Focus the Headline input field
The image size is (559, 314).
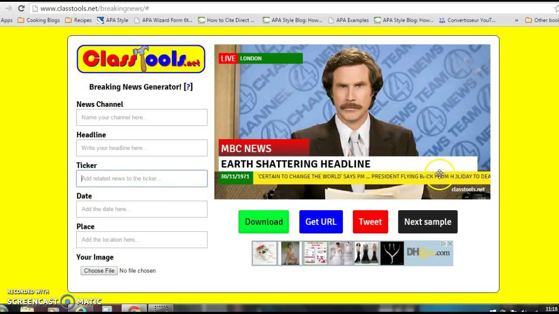[x=142, y=148]
